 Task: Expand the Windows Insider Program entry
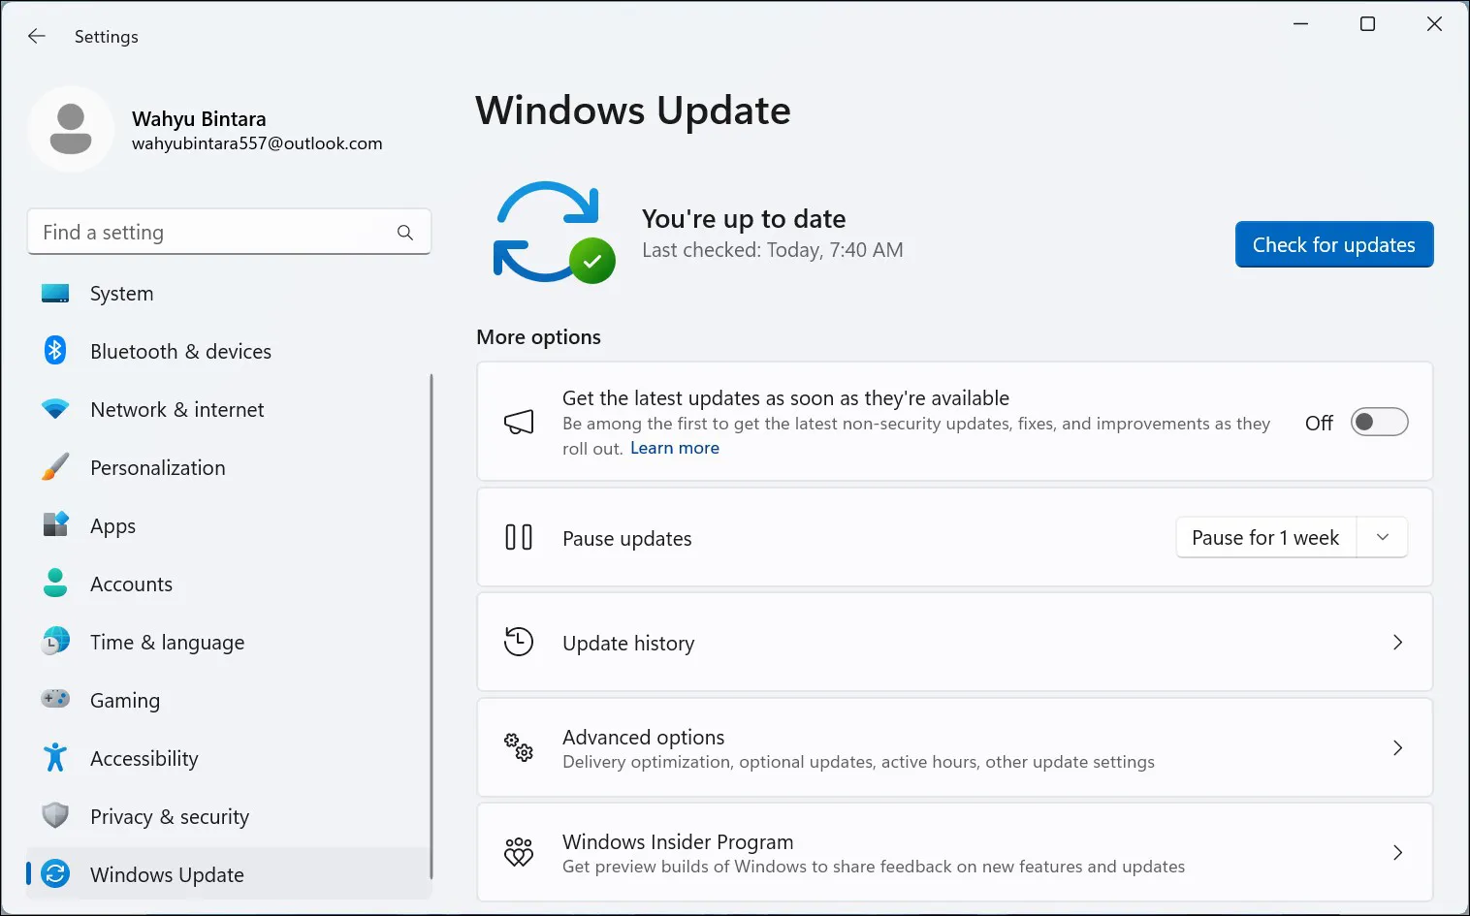[x=1397, y=852]
